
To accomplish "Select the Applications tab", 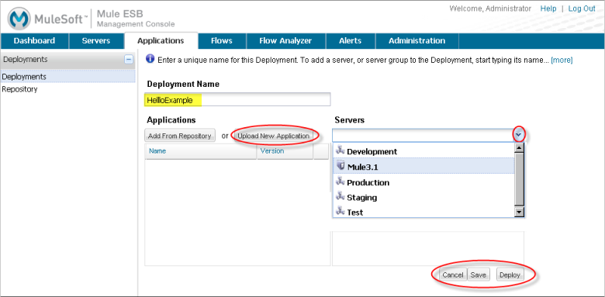I will click(161, 40).
